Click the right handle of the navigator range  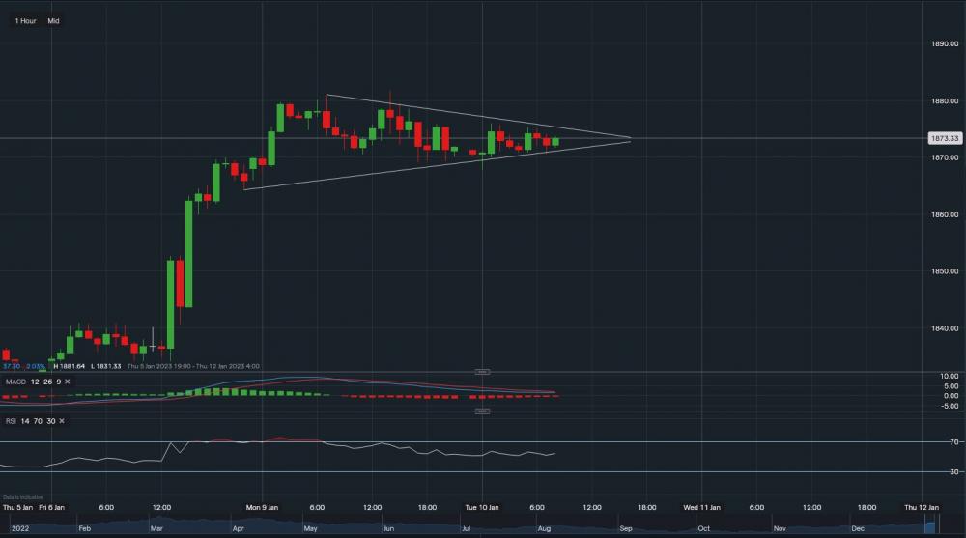tap(937, 526)
